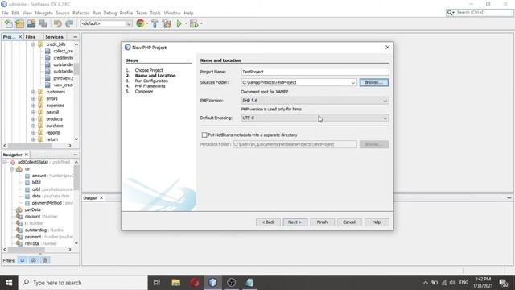The height and width of the screenshot is (290, 515).
Task: Click the Open Project toolbar icon
Action: point(31,23)
